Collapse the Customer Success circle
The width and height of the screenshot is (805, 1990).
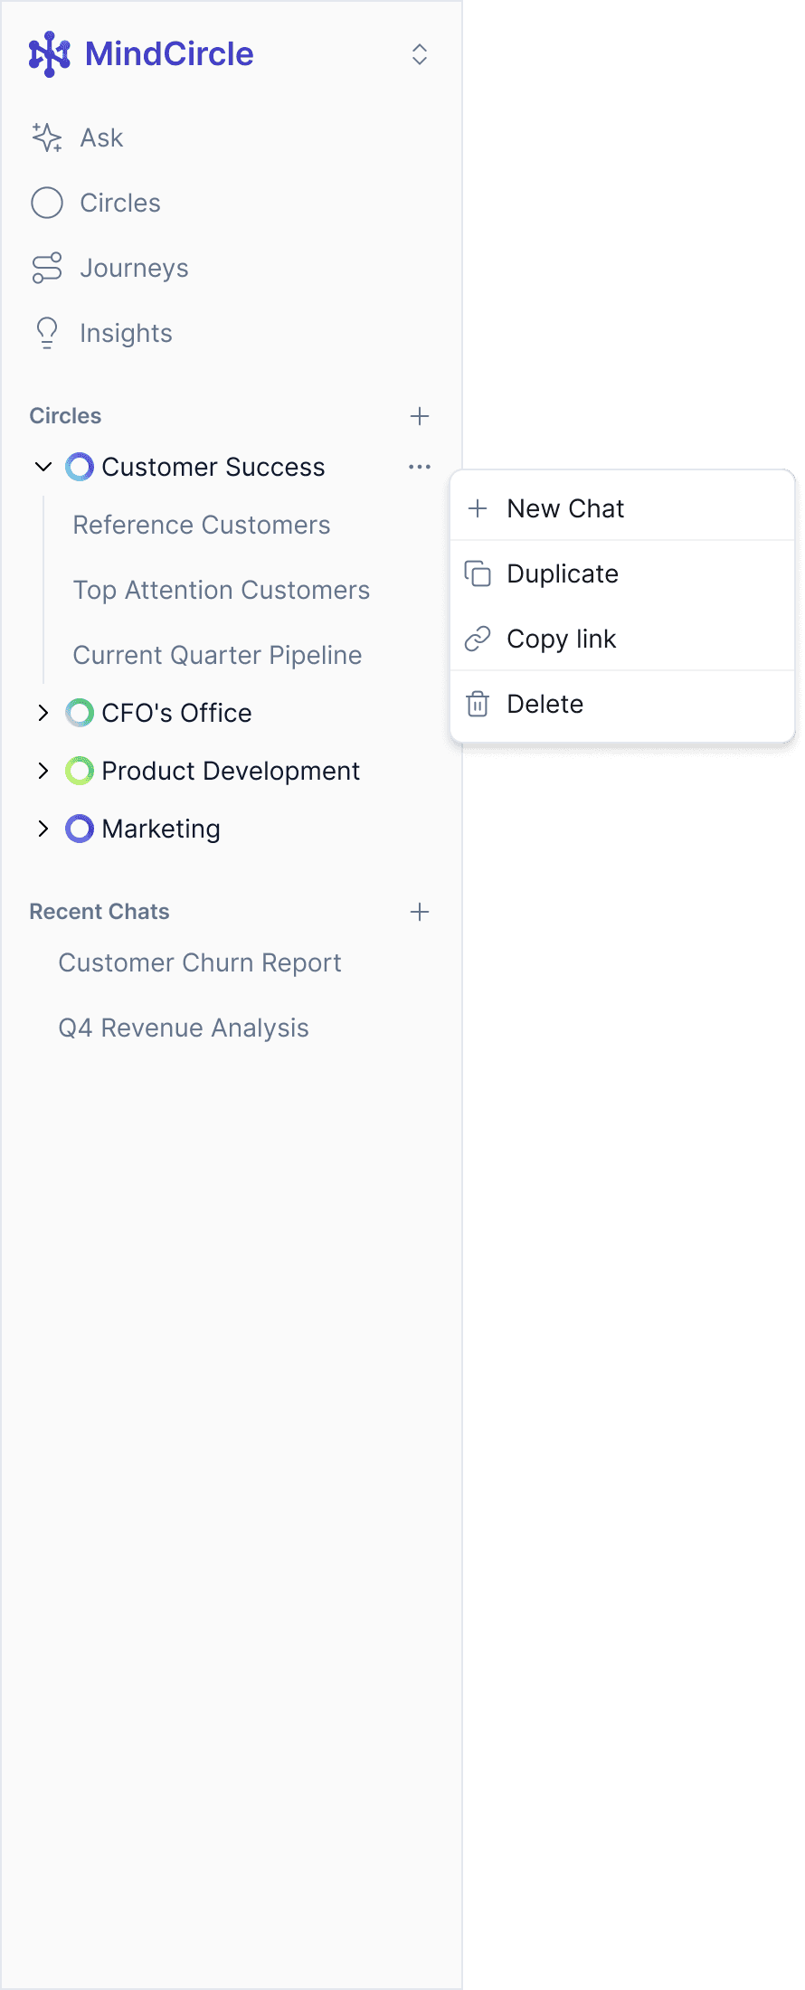click(43, 467)
